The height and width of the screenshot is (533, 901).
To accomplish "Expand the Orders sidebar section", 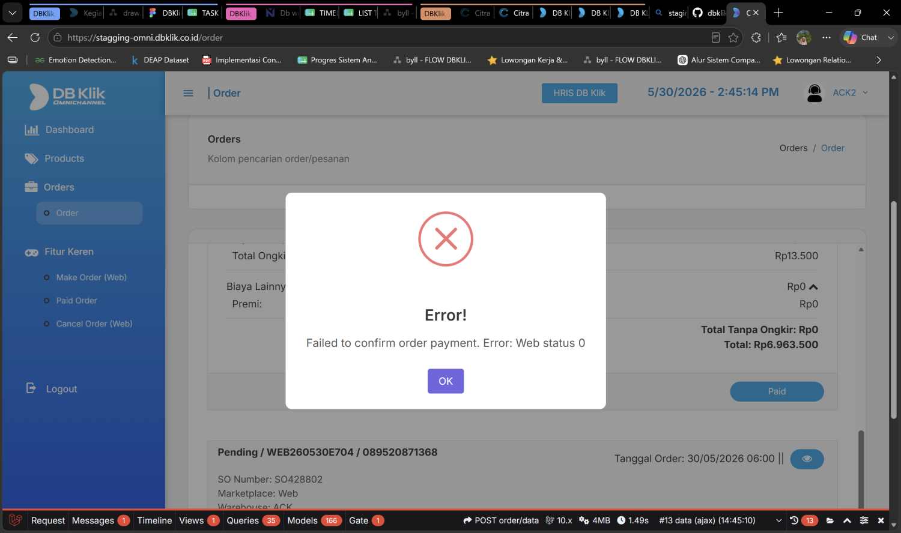I will [x=49, y=187].
